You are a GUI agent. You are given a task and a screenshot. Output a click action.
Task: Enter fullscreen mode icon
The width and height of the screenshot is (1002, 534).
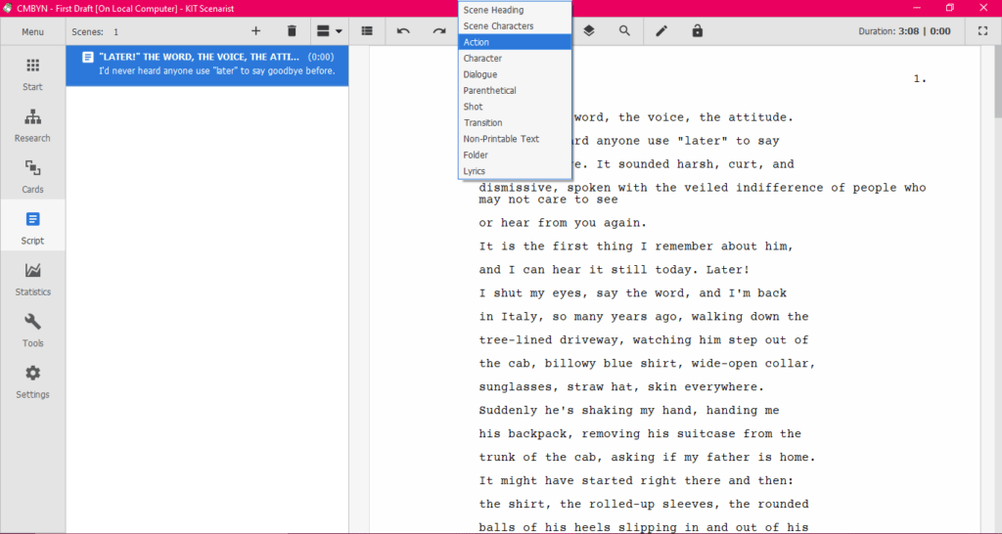[x=982, y=30]
